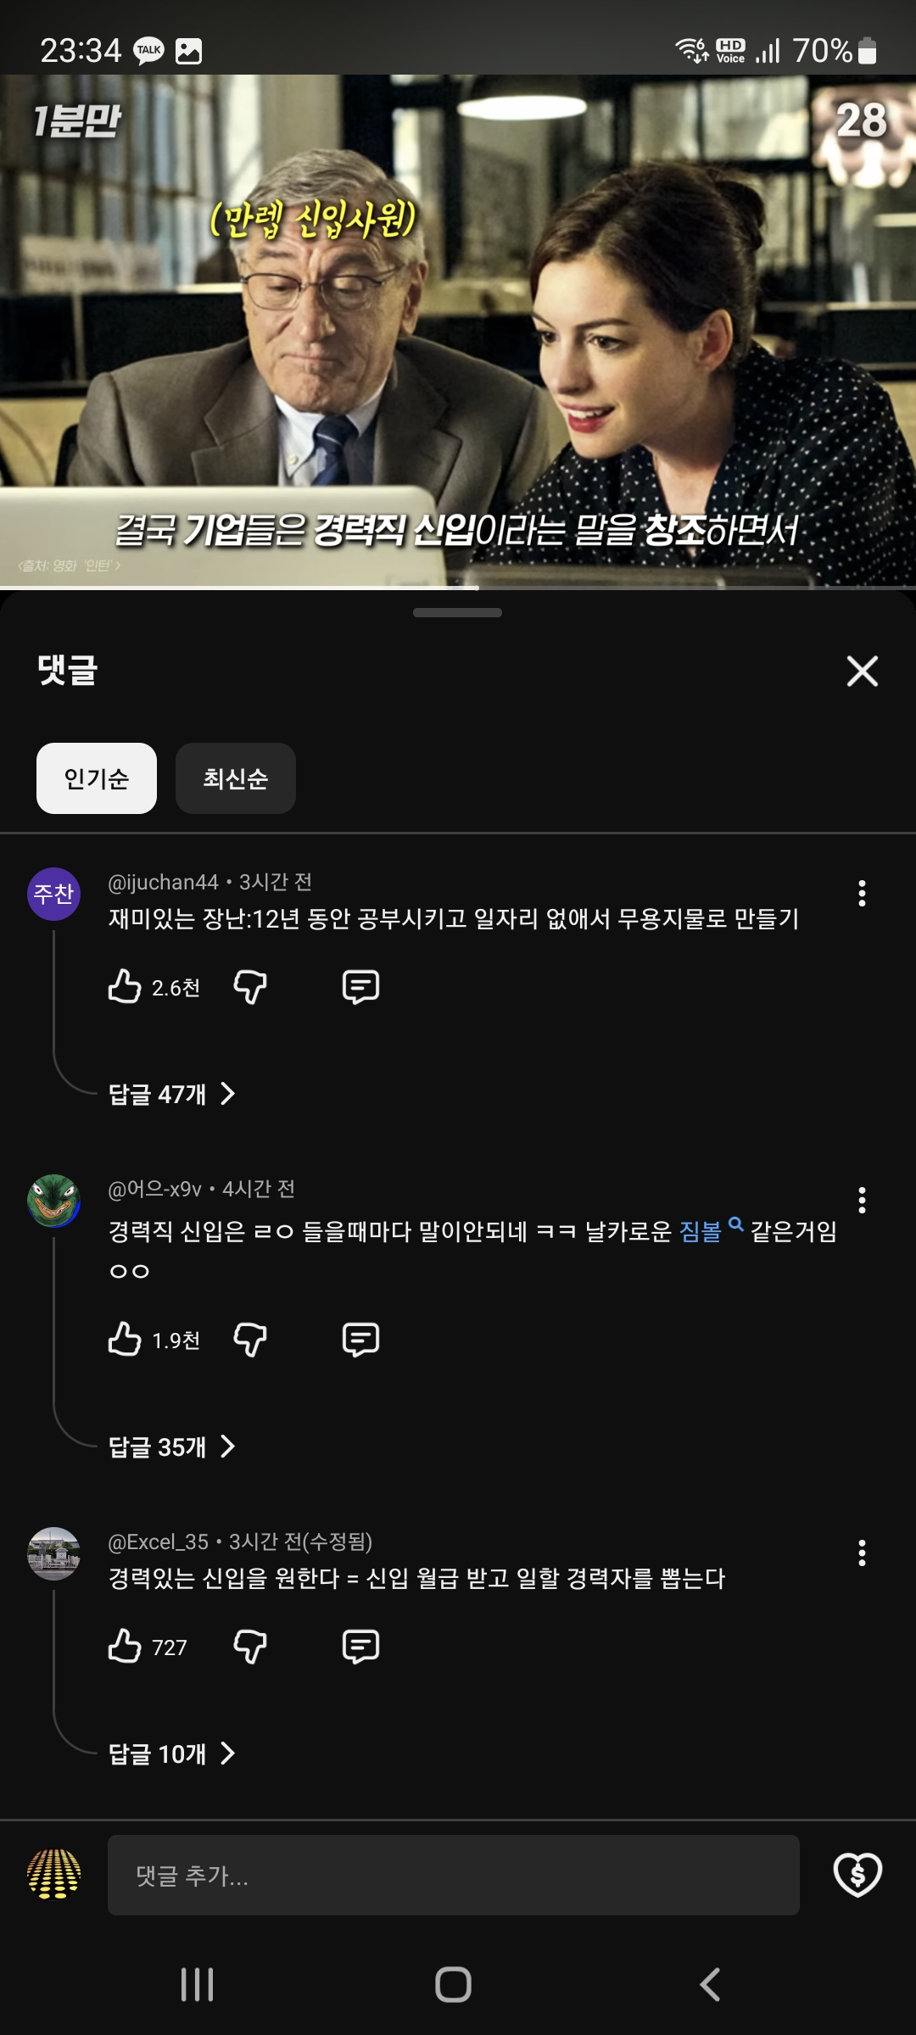916x2035 pixels.
Task: Open more options for @ijuchan44 comment
Action: [x=862, y=893]
